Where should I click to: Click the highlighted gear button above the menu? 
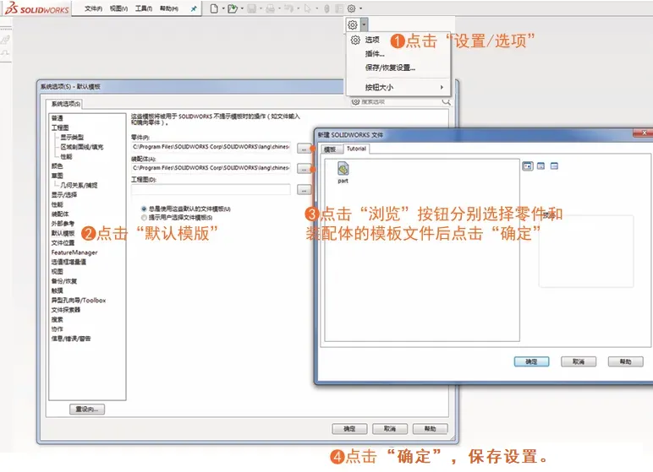coord(353,25)
